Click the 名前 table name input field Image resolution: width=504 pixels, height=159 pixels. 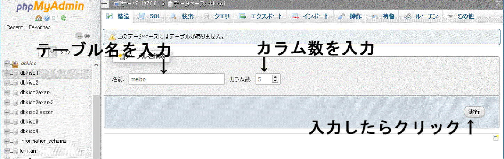(177, 79)
